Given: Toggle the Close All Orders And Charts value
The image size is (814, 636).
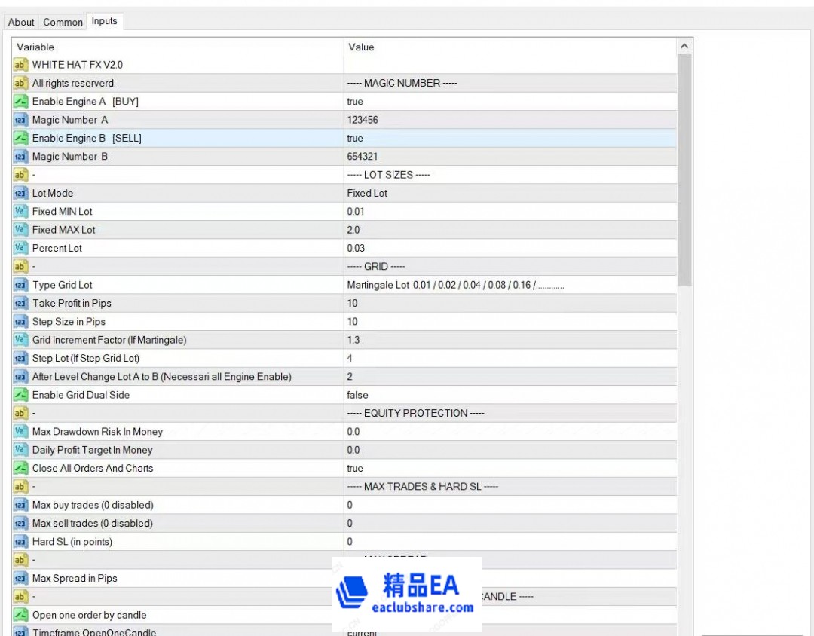Looking at the screenshot, I should tap(355, 468).
